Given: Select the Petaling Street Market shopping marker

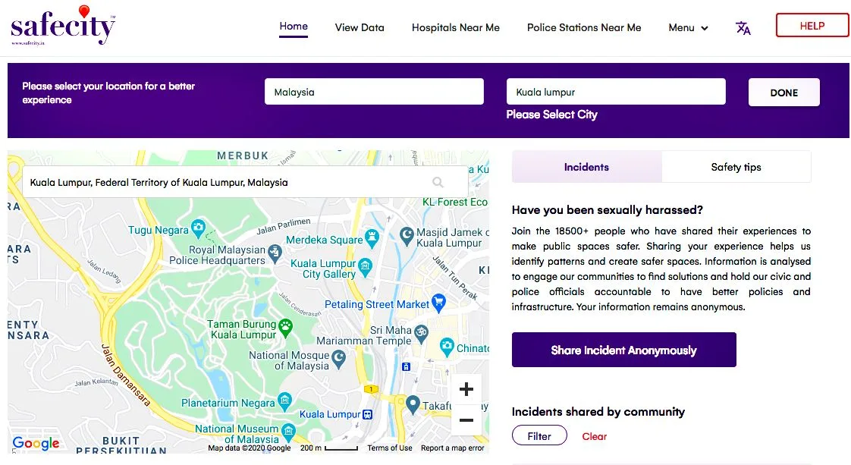Looking at the screenshot, I should (438, 303).
